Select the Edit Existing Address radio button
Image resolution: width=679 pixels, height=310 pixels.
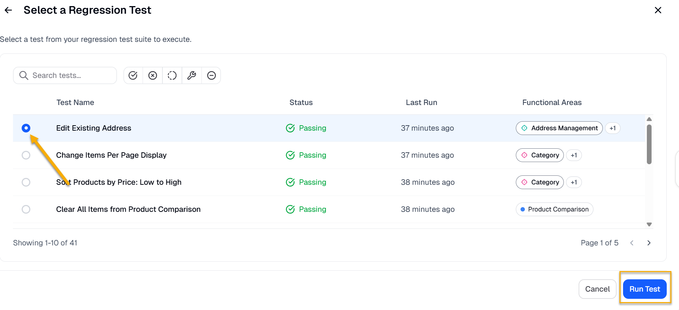[x=26, y=128]
